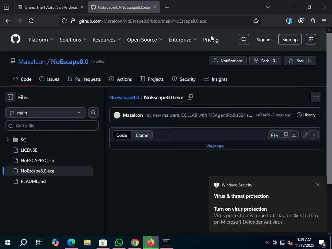The width and height of the screenshot is (332, 249).
Task: Download the raw file icon
Action: click(294, 135)
